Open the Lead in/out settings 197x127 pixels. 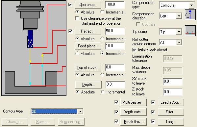click(x=171, y=102)
